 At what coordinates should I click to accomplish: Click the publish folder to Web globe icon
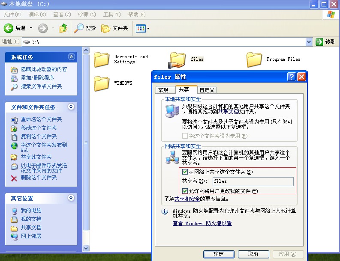click(14, 145)
